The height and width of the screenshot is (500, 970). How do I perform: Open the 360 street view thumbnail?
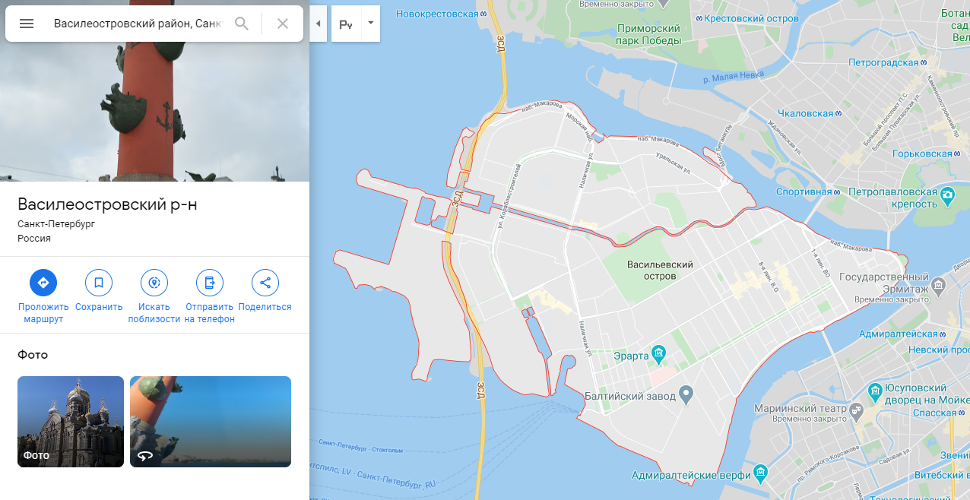pyautogui.click(x=211, y=422)
